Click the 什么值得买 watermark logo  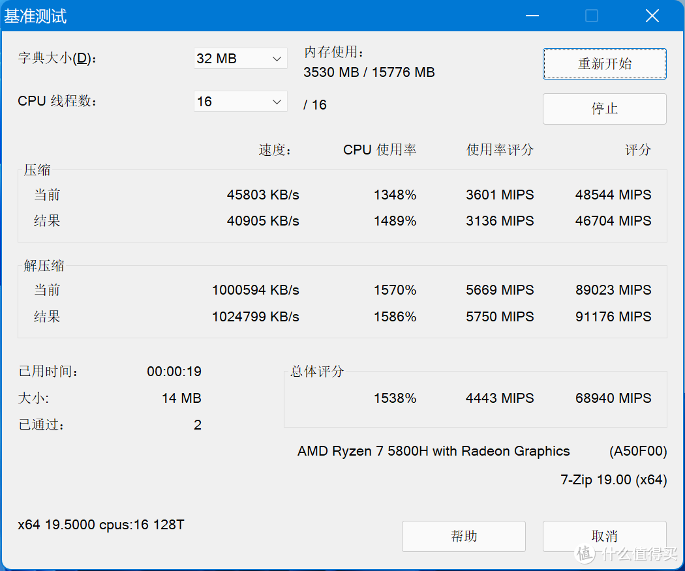[626, 554]
